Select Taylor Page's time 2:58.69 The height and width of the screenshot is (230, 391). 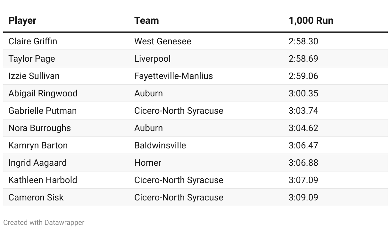click(303, 59)
